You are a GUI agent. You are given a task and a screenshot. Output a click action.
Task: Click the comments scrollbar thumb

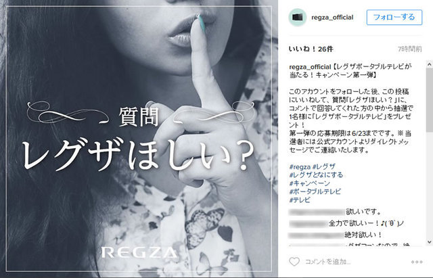pos(429,101)
